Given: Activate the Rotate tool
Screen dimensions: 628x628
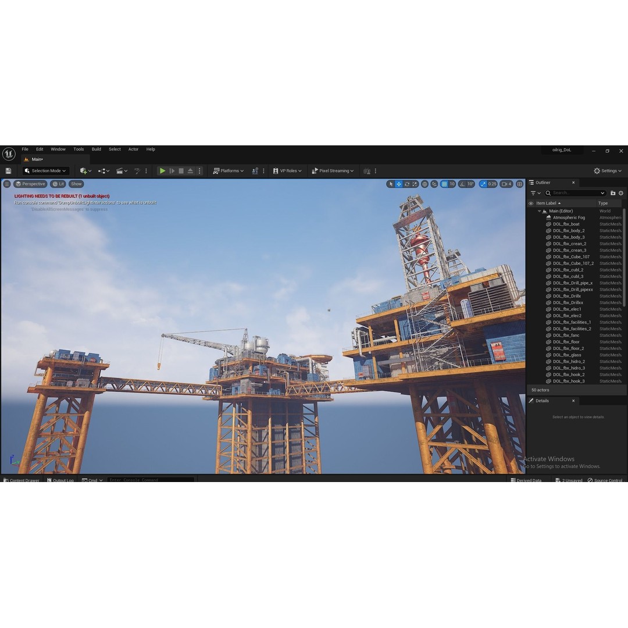Looking at the screenshot, I should click(406, 184).
